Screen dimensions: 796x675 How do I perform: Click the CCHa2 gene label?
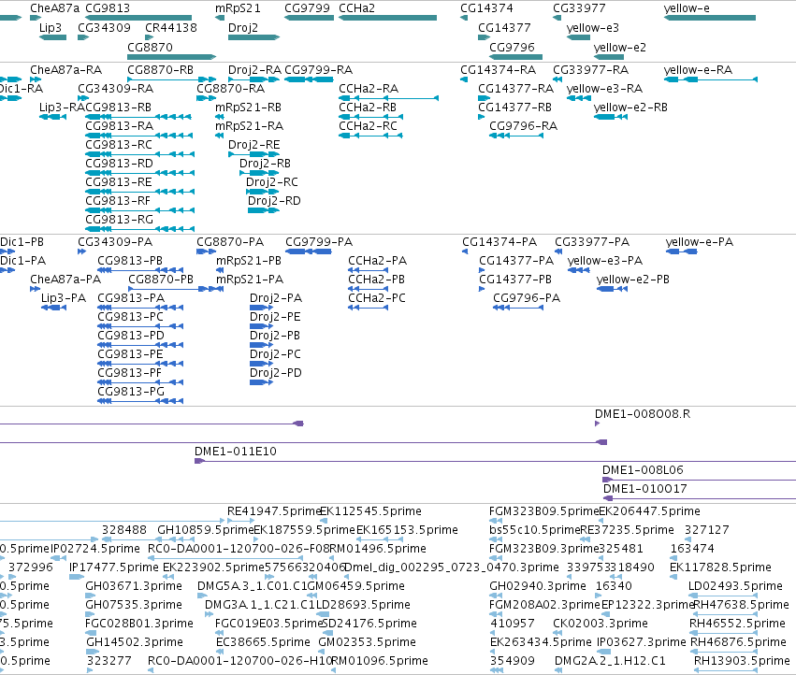coord(357,8)
